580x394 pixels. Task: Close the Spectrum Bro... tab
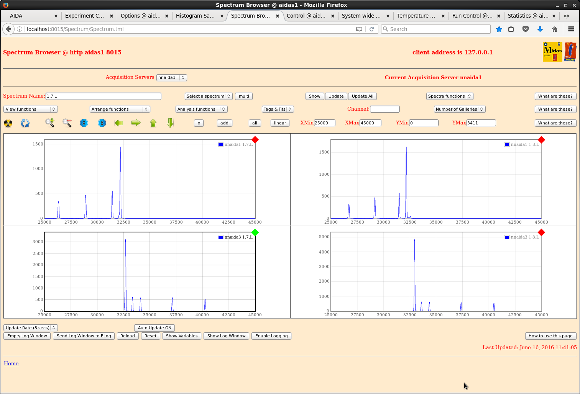[278, 16]
